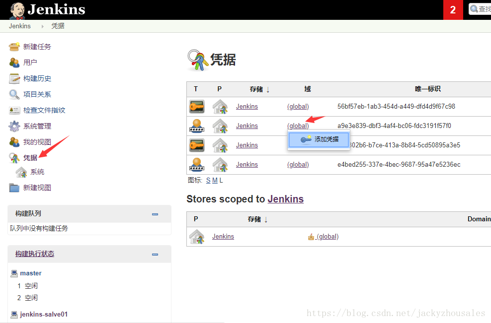Click the 系统 house icon under 凭据

coord(21,172)
